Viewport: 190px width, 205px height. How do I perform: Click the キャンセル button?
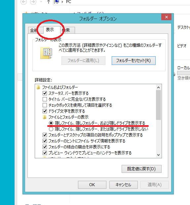(x=124, y=185)
